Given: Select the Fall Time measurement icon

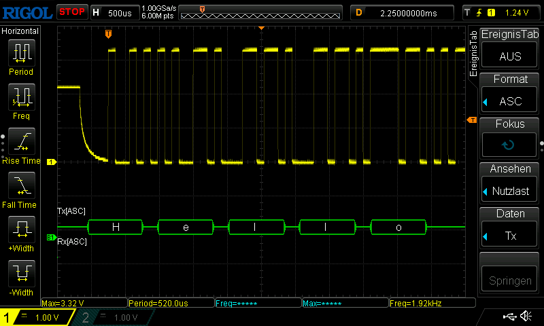Looking at the screenshot, I should pos(22,185).
